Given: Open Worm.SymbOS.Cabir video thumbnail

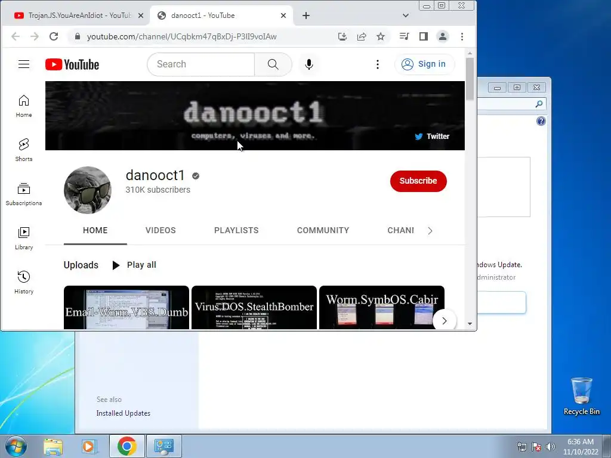Looking at the screenshot, I should (381, 308).
